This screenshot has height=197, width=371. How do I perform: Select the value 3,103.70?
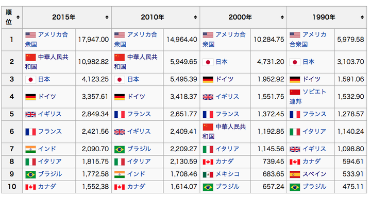click(351, 62)
